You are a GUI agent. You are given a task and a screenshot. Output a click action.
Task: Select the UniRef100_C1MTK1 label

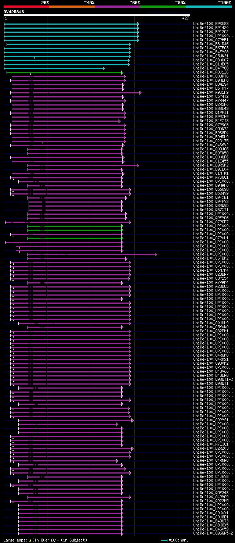click(x=211, y=174)
